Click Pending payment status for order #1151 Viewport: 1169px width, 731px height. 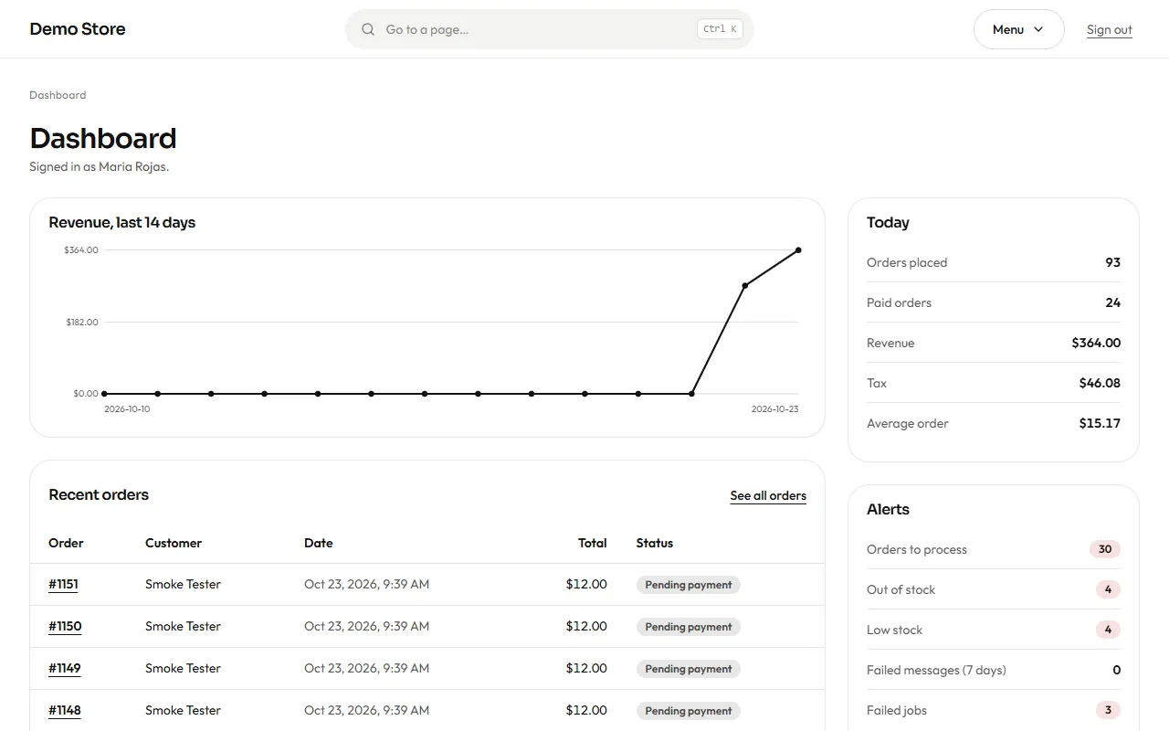pos(689,585)
